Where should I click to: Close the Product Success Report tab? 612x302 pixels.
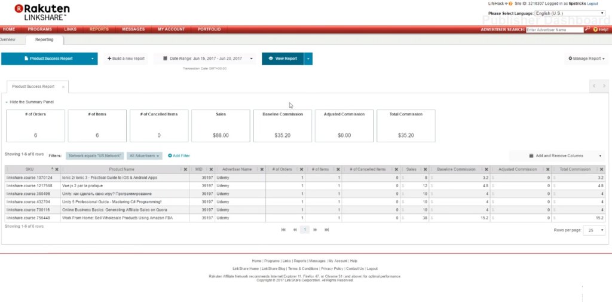63,87
